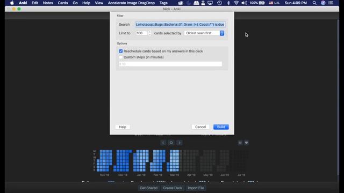Click the volume speaker icon
344x193 pixels.
(x=244, y=3)
